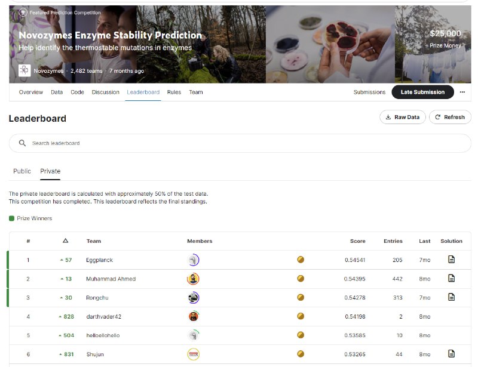
Task: Select the Leaderboard tab
Action: [x=143, y=92]
